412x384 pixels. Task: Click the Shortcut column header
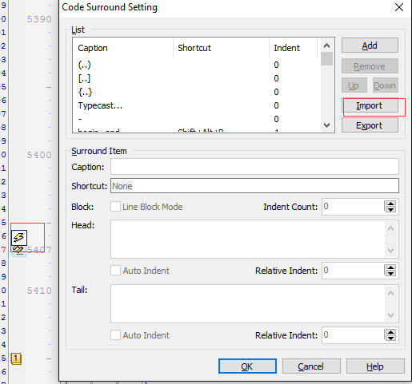click(x=221, y=48)
